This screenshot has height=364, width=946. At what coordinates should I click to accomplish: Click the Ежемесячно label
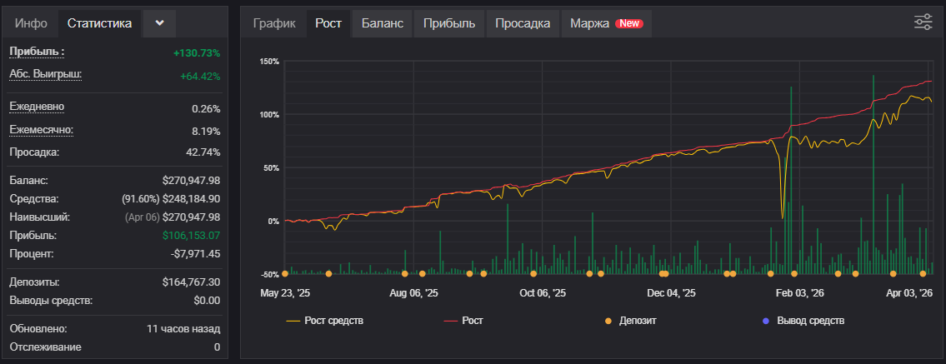click(41, 130)
